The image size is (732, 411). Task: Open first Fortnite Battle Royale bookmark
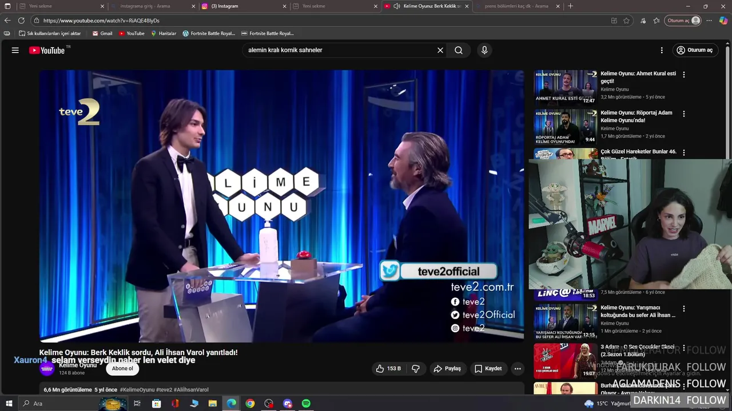tap(209, 34)
